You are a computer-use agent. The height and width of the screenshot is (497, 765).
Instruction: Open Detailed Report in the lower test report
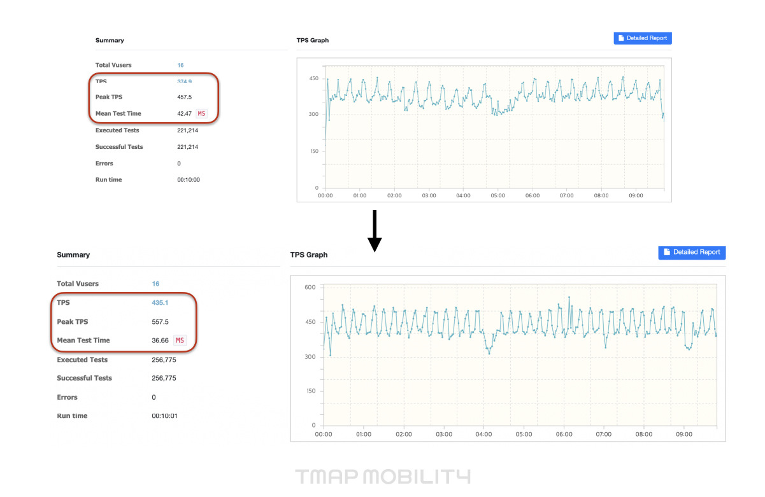pyautogui.click(x=692, y=252)
